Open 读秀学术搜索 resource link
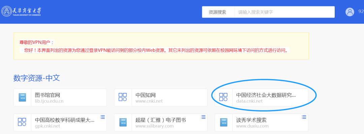This screenshot has height=134, width=364. tap(251, 120)
